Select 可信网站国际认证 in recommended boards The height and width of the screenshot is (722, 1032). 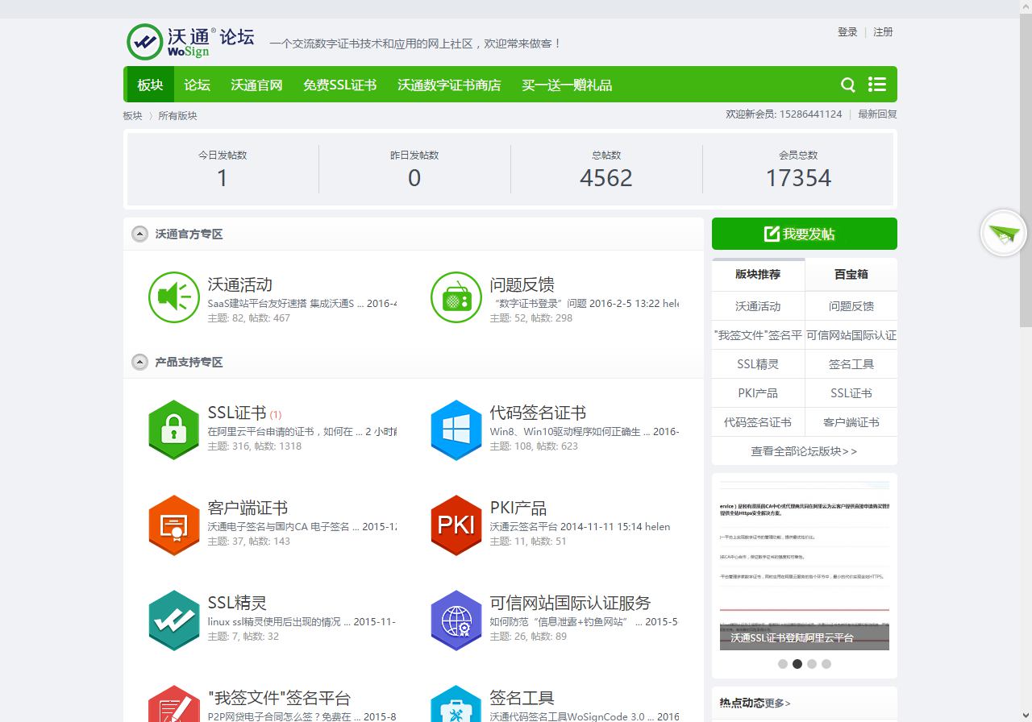click(851, 335)
